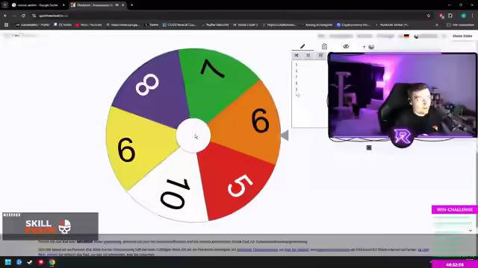Open the browser extensions puzzle icon
The height and width of the screenshot is (268, 478).
(x=450, y=16)
